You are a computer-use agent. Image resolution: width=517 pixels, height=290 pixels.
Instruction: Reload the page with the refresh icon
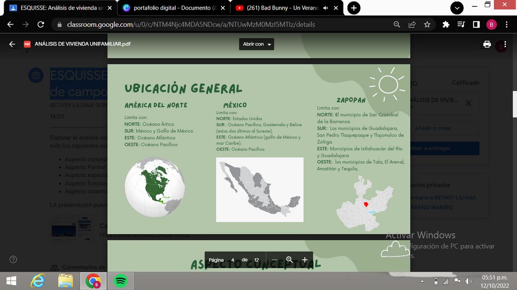[x=41, y=24]
